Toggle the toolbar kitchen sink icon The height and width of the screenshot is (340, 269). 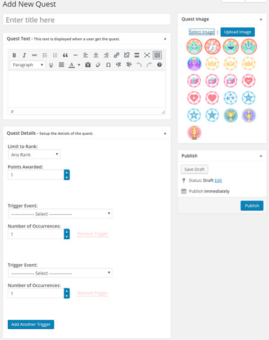click(157, 55)
